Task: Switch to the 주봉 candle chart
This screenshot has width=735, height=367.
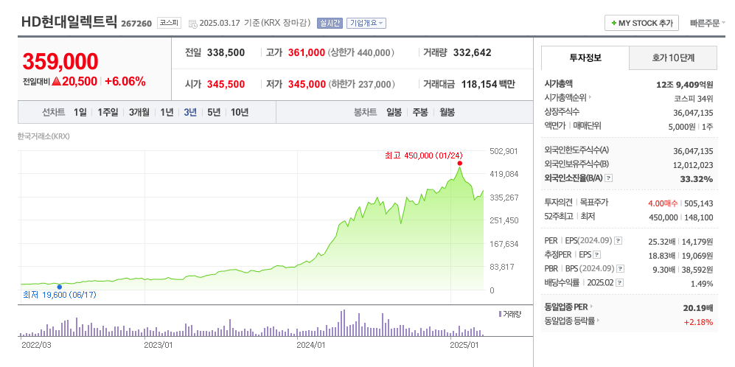Action: [420, 113]
